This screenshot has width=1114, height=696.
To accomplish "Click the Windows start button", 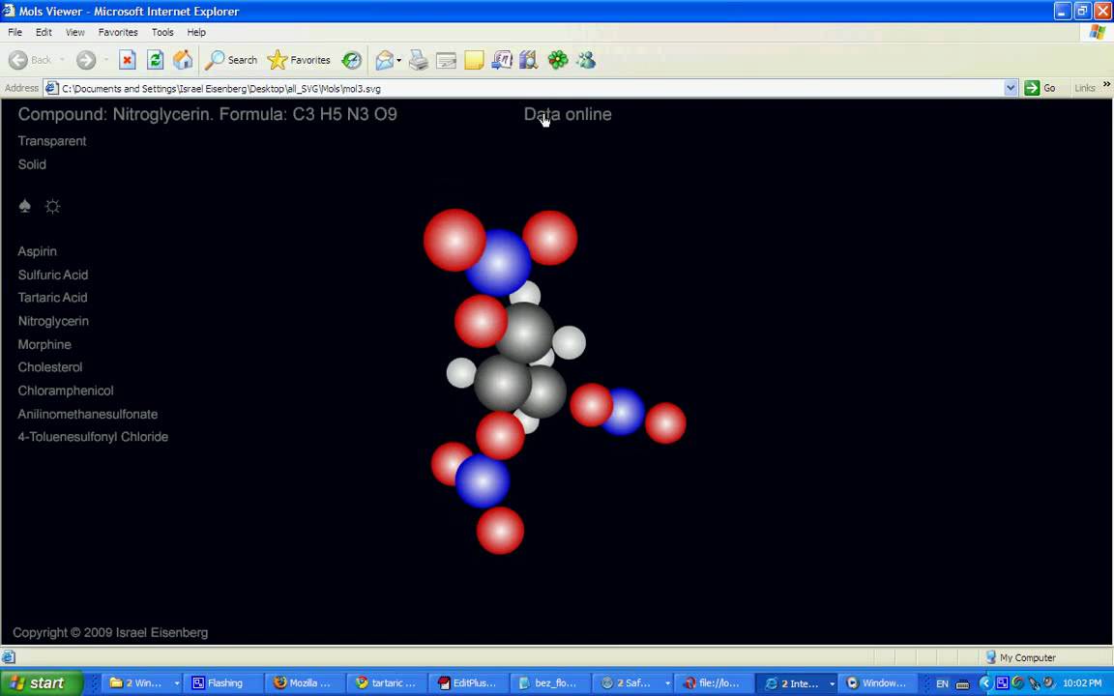I will coord(42,683).
